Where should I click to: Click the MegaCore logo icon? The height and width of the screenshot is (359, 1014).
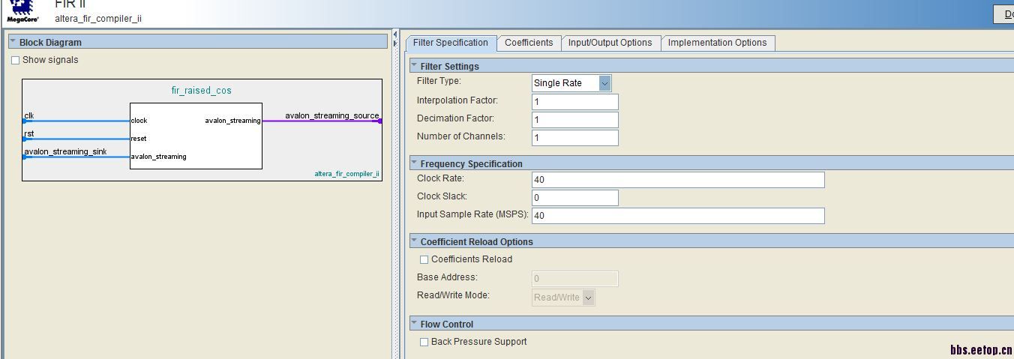(x=22, y=10)
